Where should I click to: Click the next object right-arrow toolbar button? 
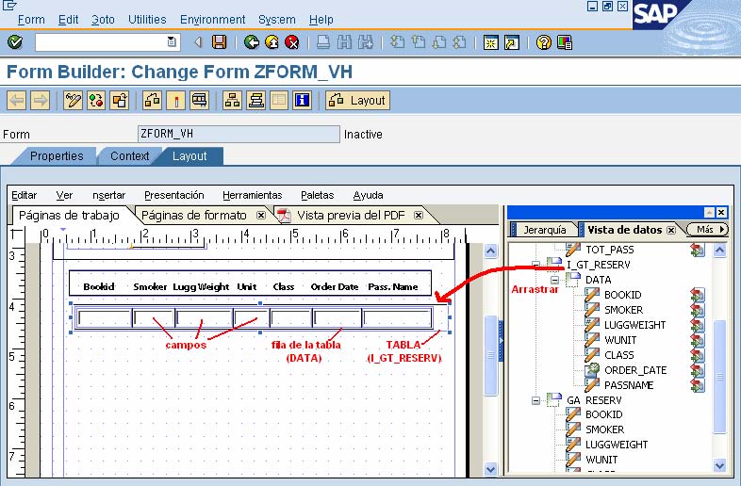[x=41, y=100]
